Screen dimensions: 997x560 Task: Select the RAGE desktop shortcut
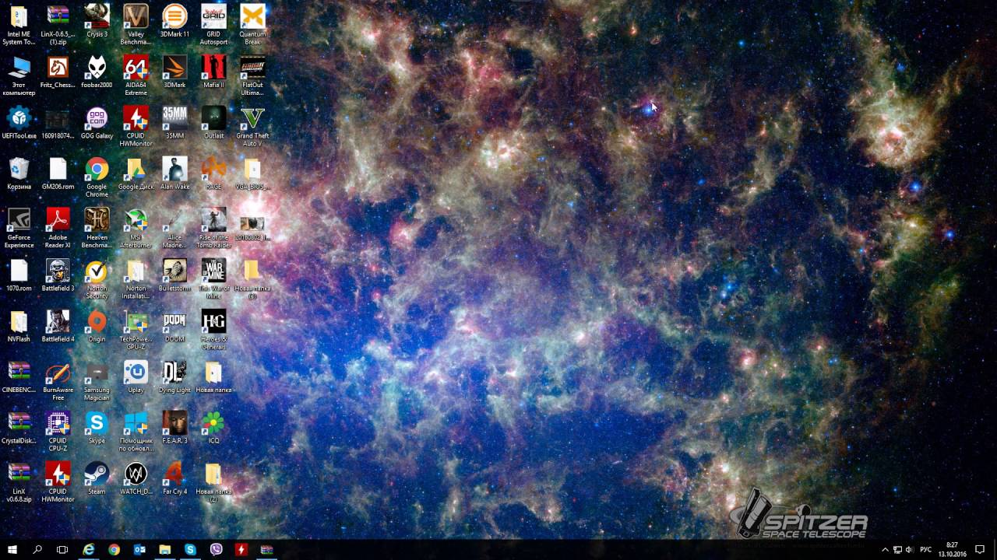pos(213,174)
